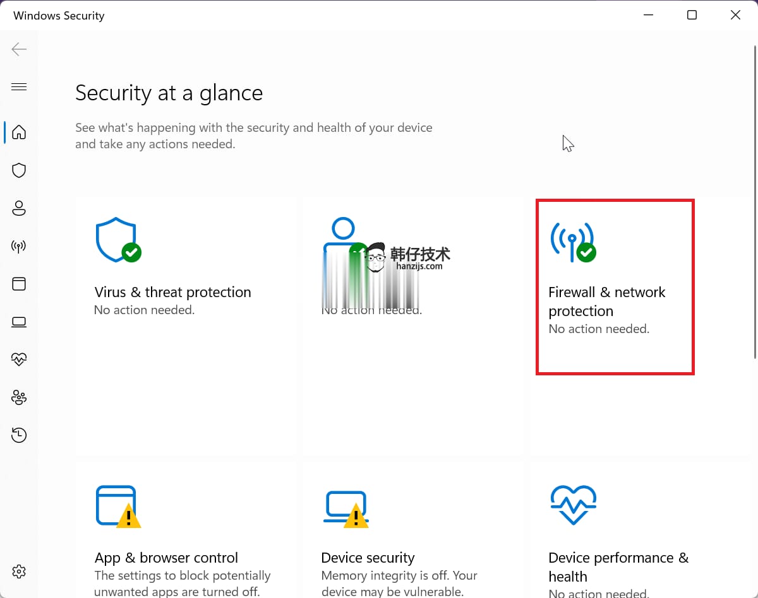Open Protection history clock icon in sidebar
The image size is (758, 598).
point(19,435)
